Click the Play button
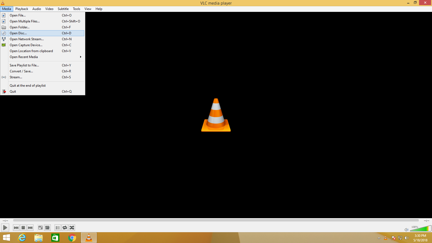Image resolution: width=432 pixels, height=243 pixels. (5, 228)
